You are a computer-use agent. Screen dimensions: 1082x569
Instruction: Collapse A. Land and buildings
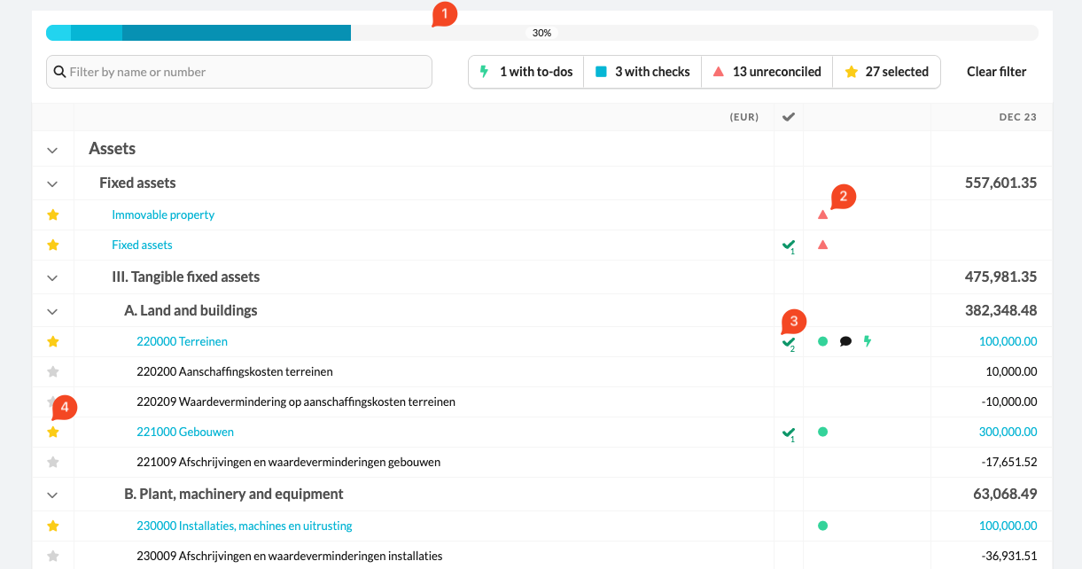pos(52,312)
